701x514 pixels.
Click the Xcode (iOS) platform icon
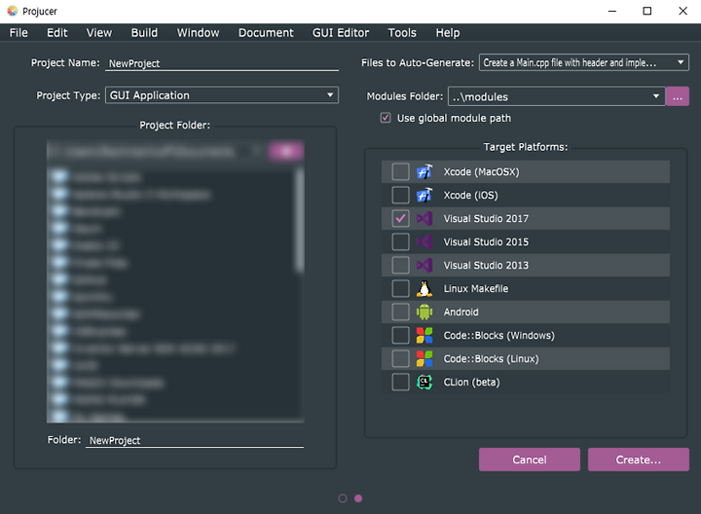click(424, 195)
